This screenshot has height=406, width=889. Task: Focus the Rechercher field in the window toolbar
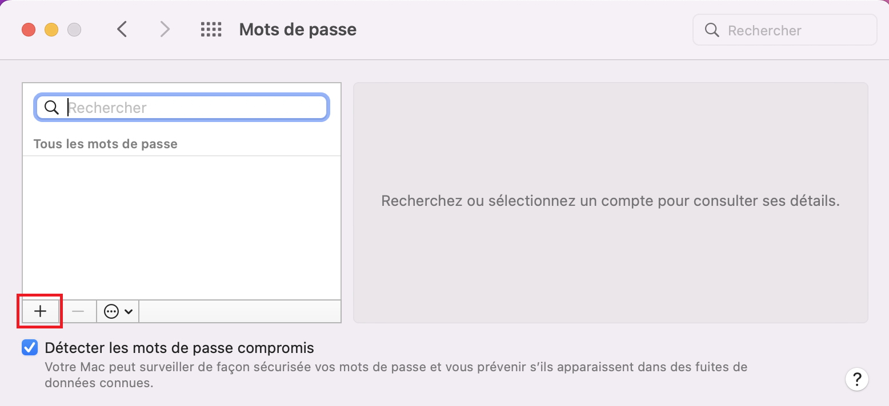coord(784,30)
